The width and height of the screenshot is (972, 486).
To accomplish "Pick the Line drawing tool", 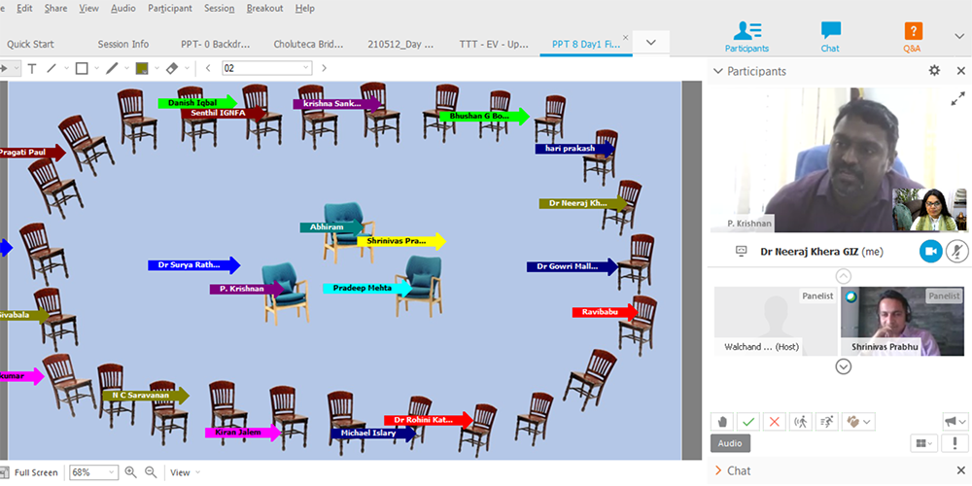I will (x=52, y=68).
